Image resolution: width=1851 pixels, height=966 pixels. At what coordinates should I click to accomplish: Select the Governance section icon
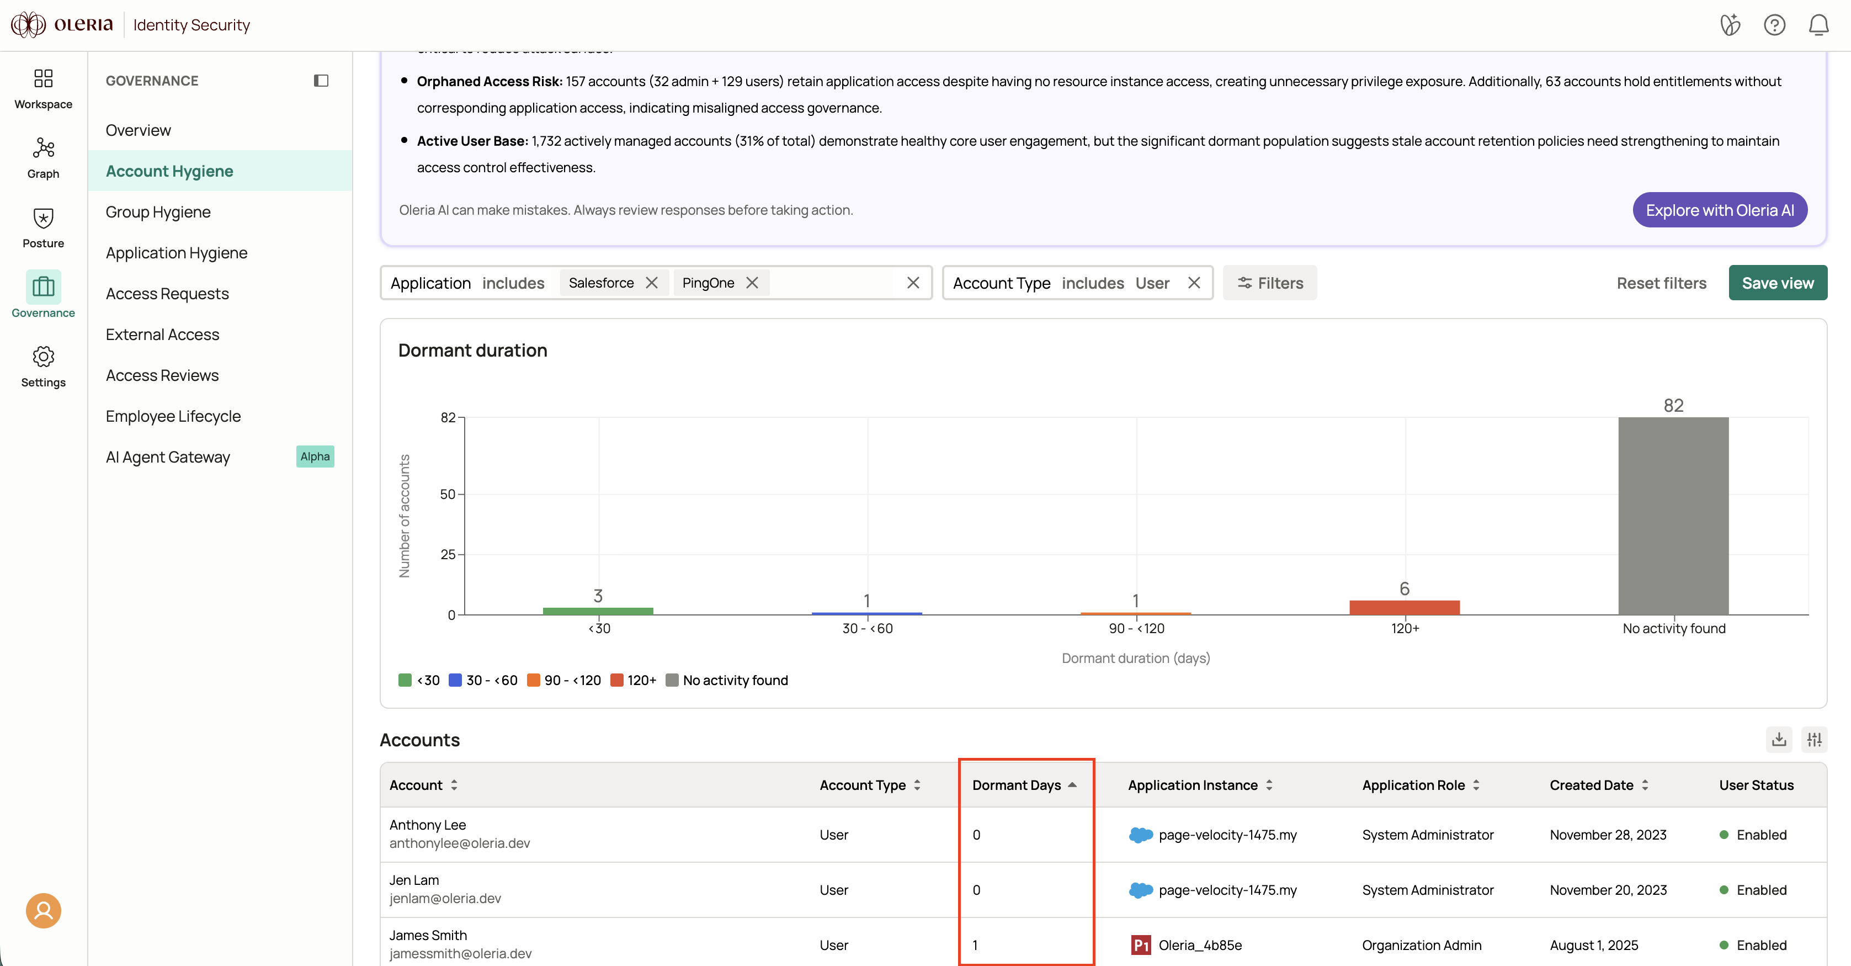pyautogui.click(x=43, y=287)
